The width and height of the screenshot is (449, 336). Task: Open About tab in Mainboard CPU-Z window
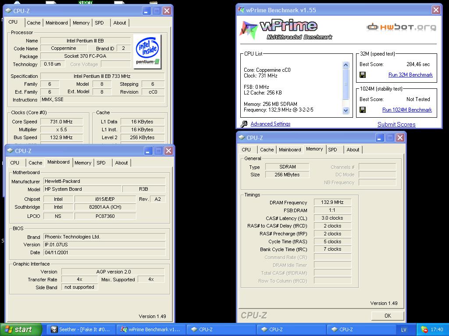click(121, 163)
